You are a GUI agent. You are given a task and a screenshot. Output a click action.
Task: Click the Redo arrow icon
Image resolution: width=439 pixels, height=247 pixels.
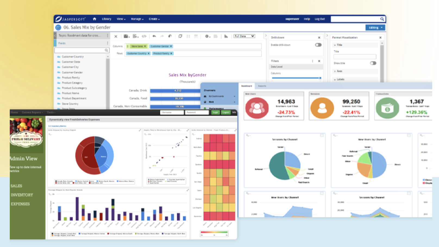(162, 36)
